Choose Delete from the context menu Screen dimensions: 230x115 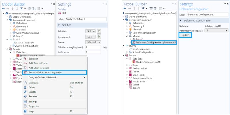pos(55,87)
